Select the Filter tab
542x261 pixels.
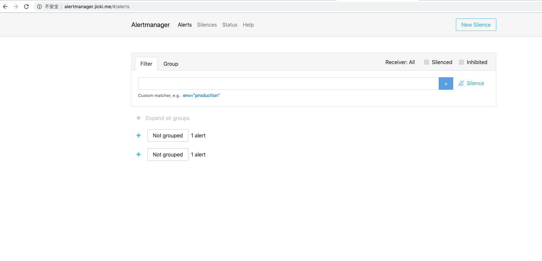pos(146,64)
